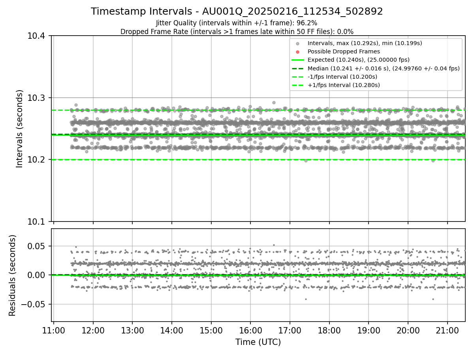Select legend entry 'Expected (10.240s), (25.00000 fps)'
Image resolution: width=474 pixels, height=356 pixels.
(359, 60)
